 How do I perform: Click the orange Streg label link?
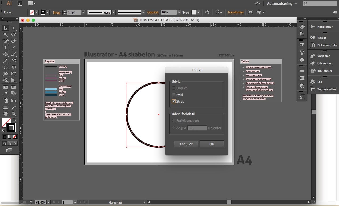(57, 12)
